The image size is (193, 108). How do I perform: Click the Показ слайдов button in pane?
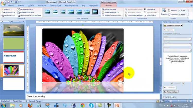tap(171, 92)
